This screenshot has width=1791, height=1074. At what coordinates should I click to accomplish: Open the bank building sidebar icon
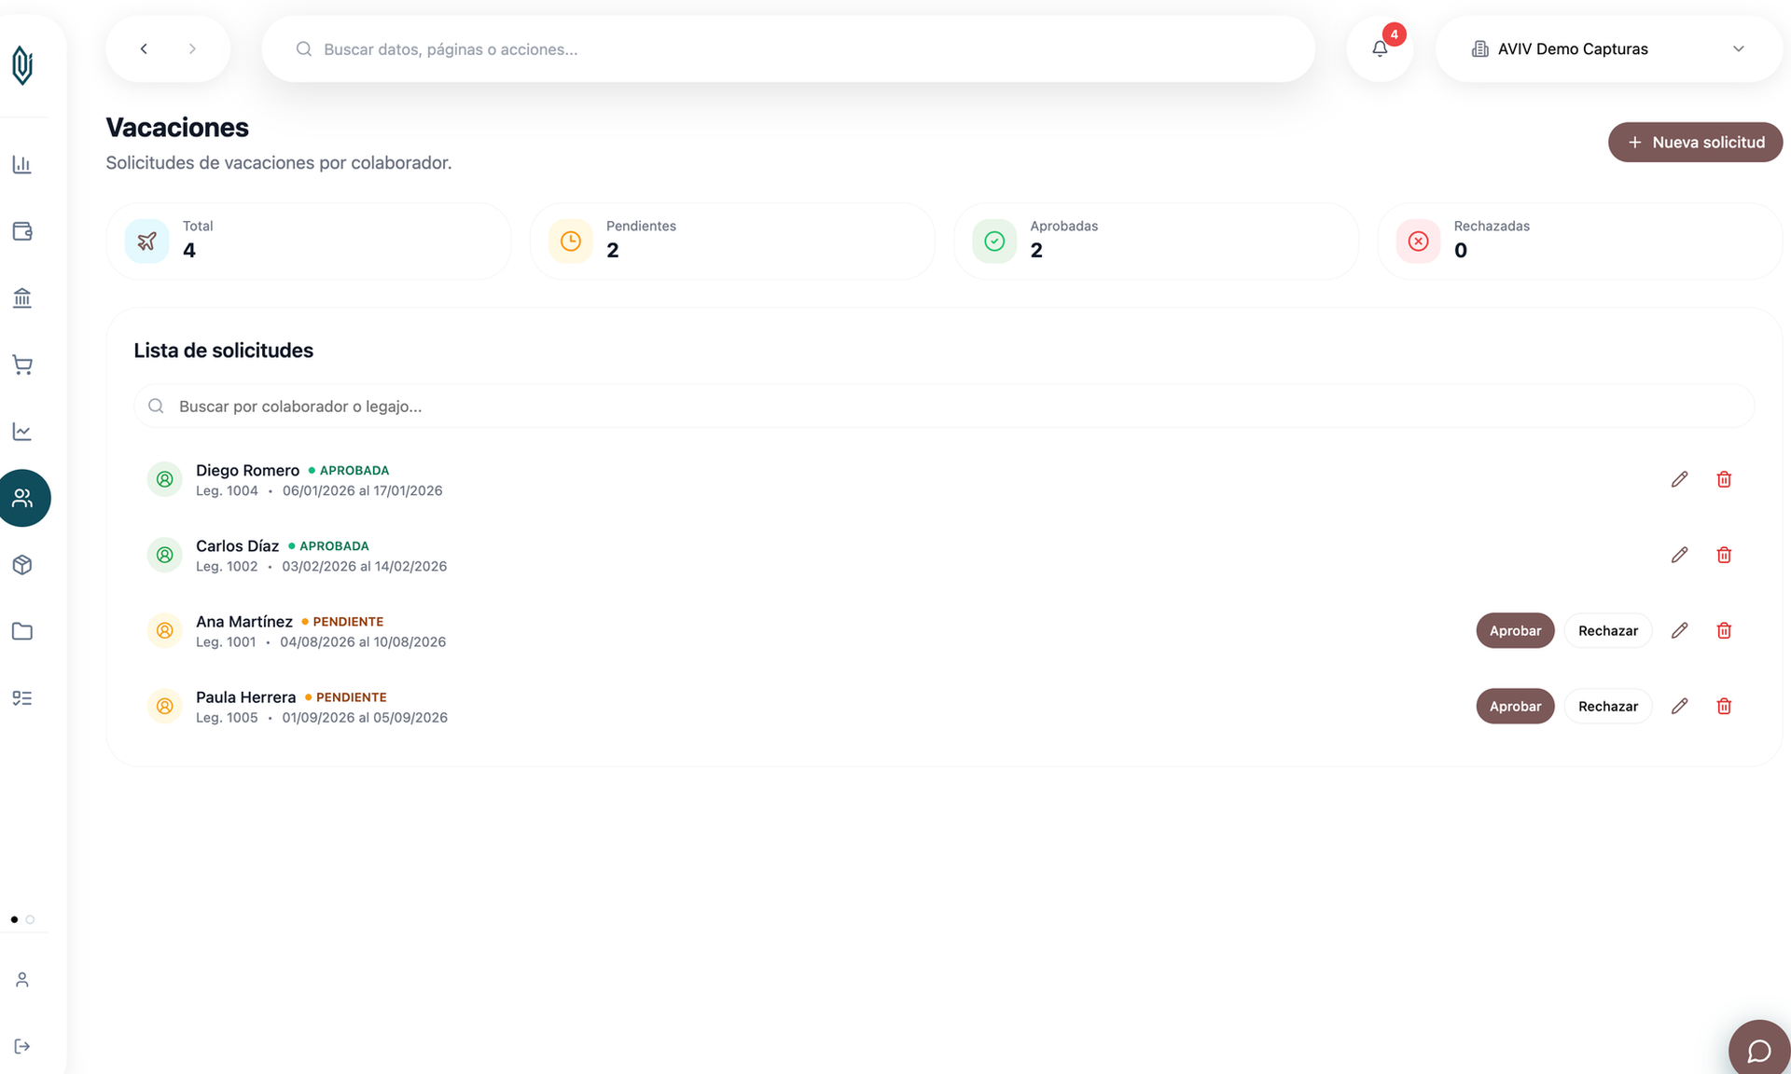click(22, 298)
